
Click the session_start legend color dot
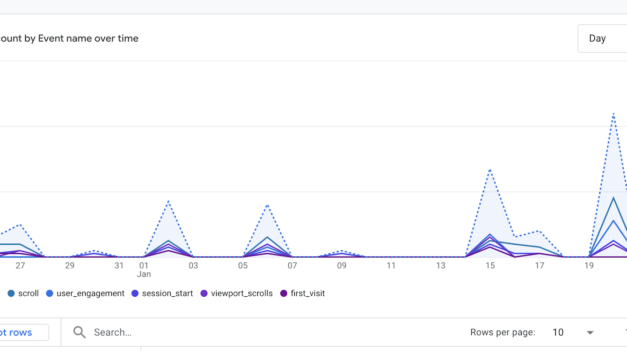135,293
